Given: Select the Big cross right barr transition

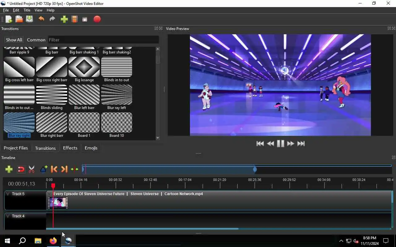Looking at the screenshot, I should 52,69.
